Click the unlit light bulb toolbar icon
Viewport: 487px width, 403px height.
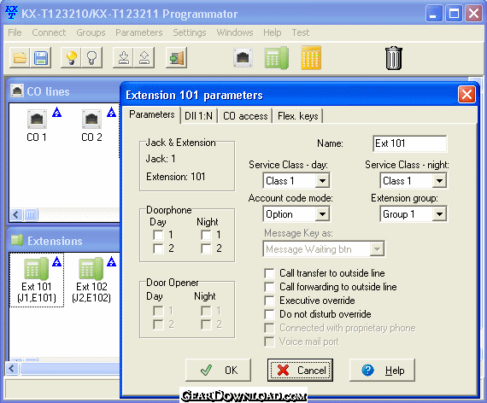pyautogui.click(x=91, y=58)
